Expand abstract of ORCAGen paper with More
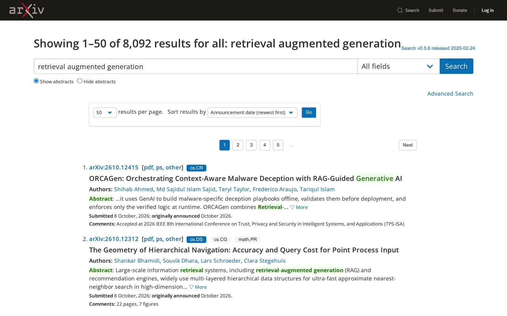Image resolution: width=507 pixels, height=316 pixels. tap(299, 207)
